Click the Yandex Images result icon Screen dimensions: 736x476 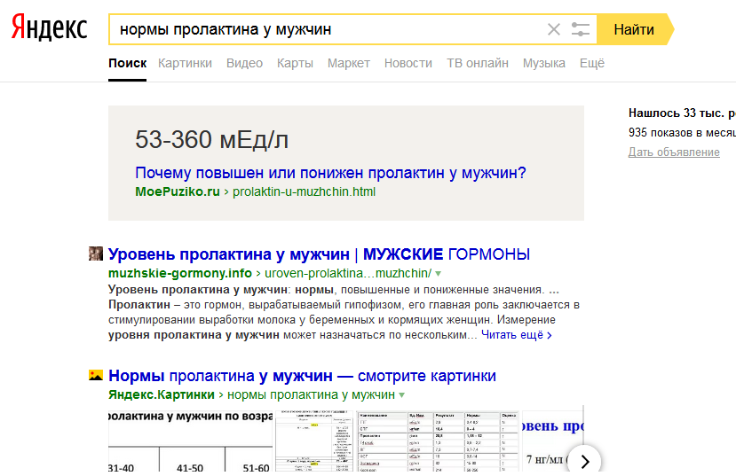tap(96, 375)
